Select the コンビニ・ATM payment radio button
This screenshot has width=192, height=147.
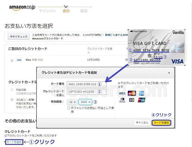pos(12,99)
